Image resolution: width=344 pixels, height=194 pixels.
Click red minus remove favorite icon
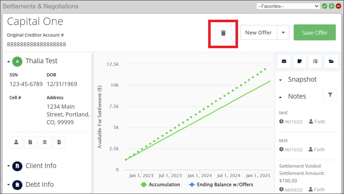pyautogui.click(x=339, y=6)
